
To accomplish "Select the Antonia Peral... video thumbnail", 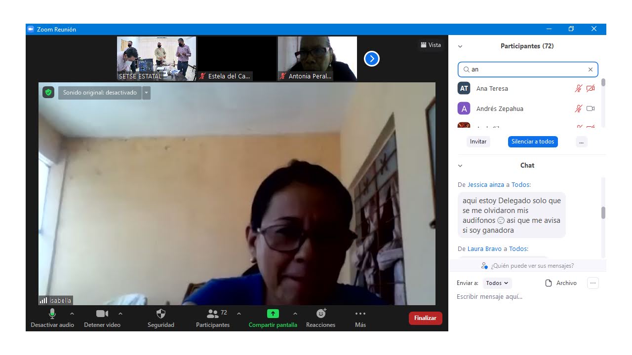I will point(317,59).
